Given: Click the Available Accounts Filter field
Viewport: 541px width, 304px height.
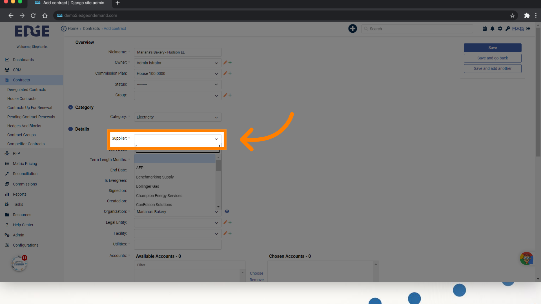Looking at the screenshot, I should [190, 265].
